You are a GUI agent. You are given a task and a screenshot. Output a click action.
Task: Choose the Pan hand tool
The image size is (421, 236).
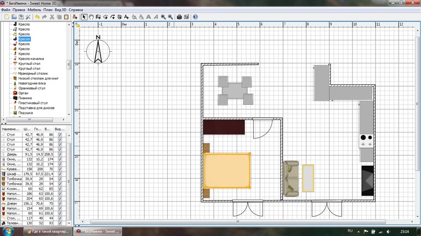pyautogui.click(x=91, y=17)
